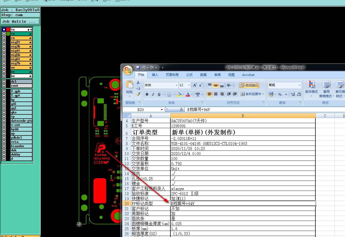Select the Format Painter brush icon
Image resolution: width=345 pixels, height=237 pixels.
coord(138,94)
